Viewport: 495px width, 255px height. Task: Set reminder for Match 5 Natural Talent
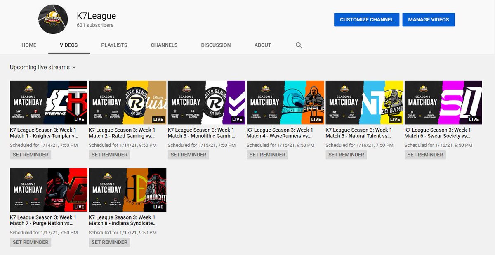point(346,155)
